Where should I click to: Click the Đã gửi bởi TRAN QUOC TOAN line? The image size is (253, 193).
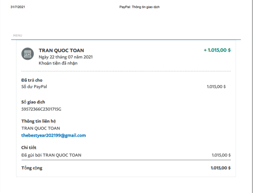(x=51, y=155)
